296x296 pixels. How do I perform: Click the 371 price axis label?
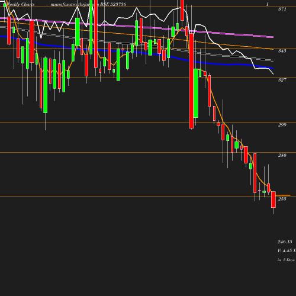282,9
